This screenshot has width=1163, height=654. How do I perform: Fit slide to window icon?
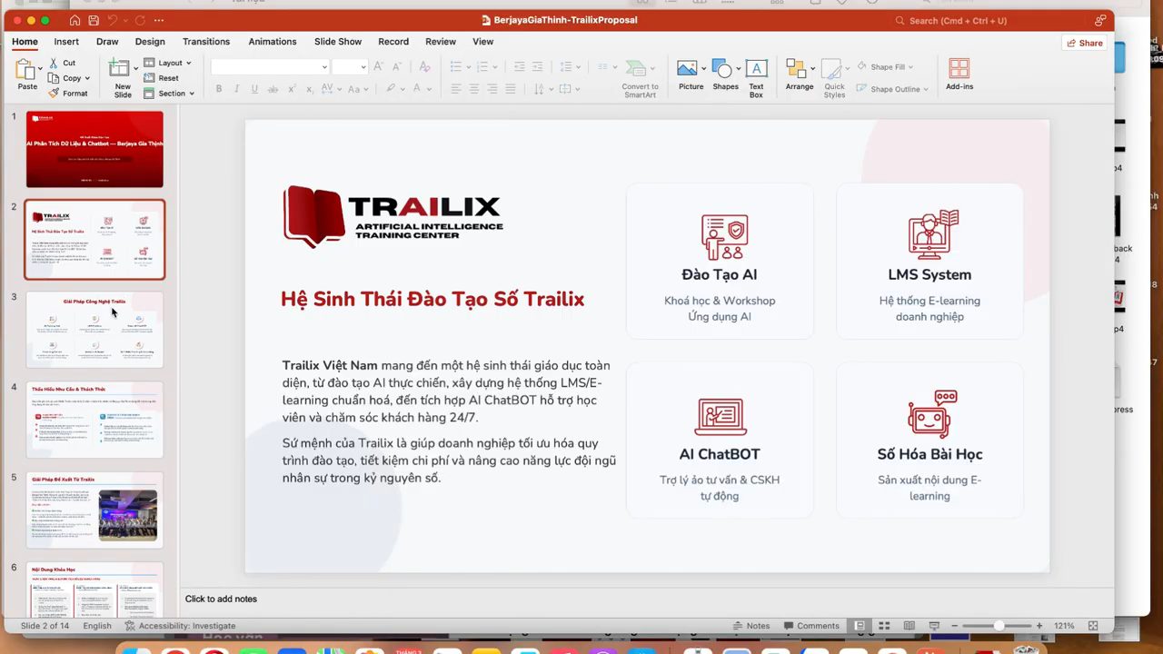coord(1093,626)
